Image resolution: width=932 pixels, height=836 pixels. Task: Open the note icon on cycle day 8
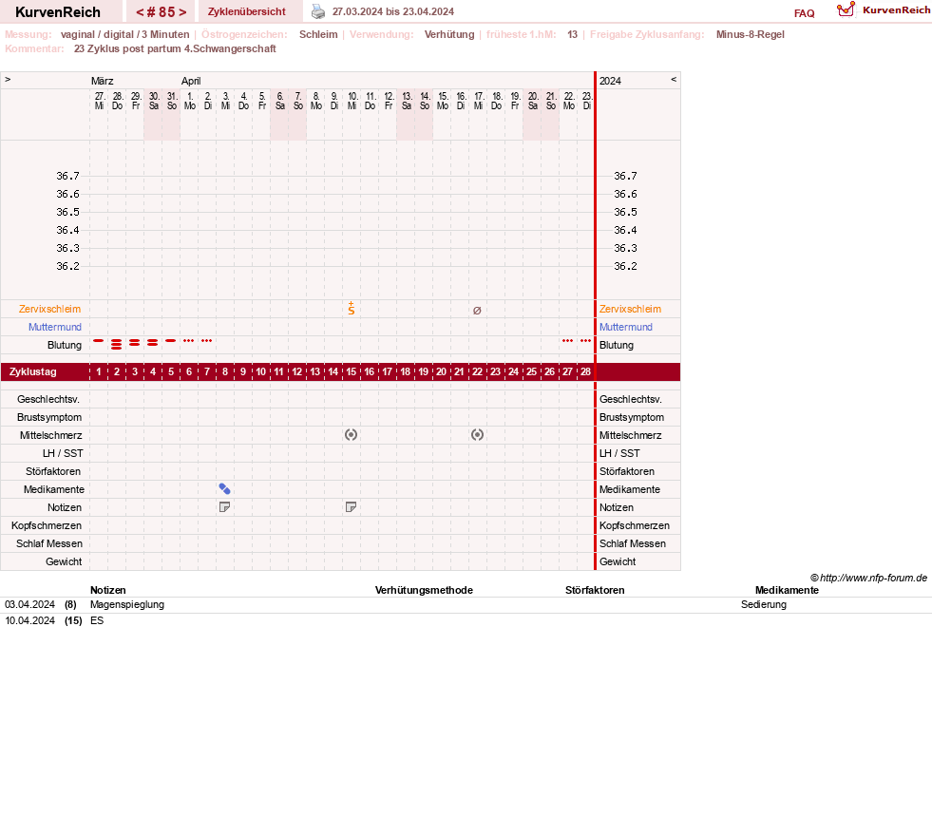tap(224, 507)
